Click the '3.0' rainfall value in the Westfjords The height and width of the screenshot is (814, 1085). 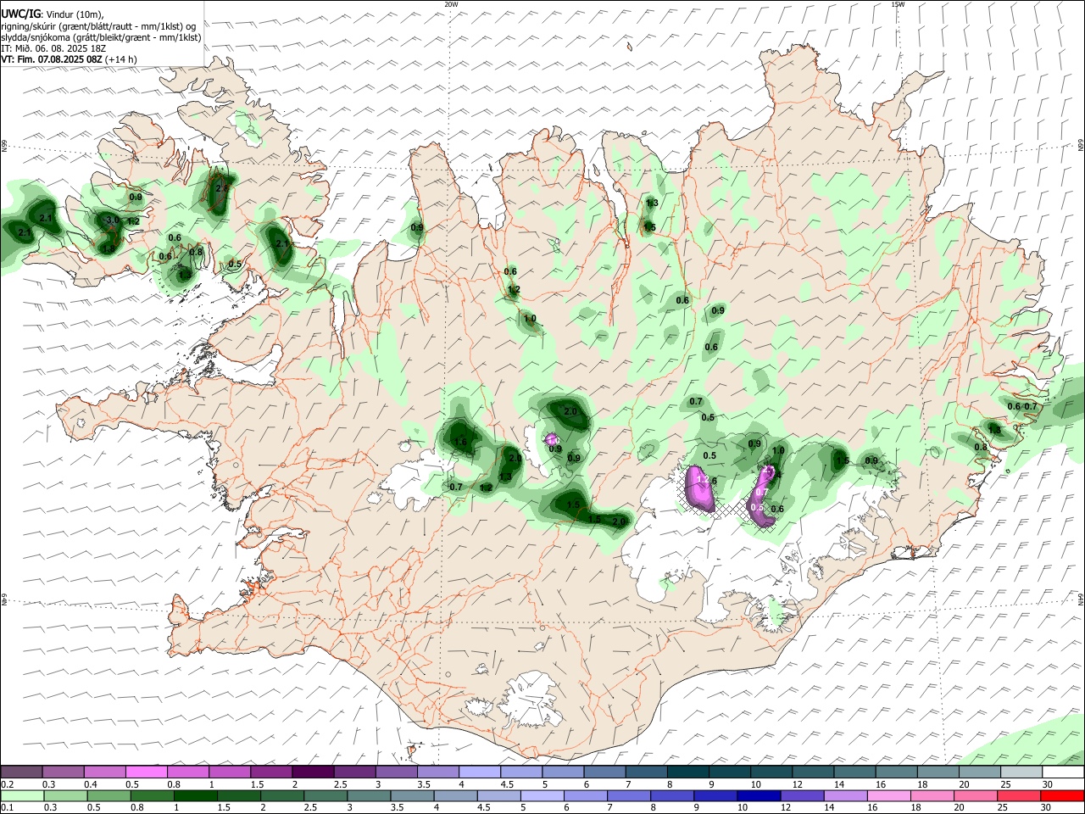coord(112,220)
